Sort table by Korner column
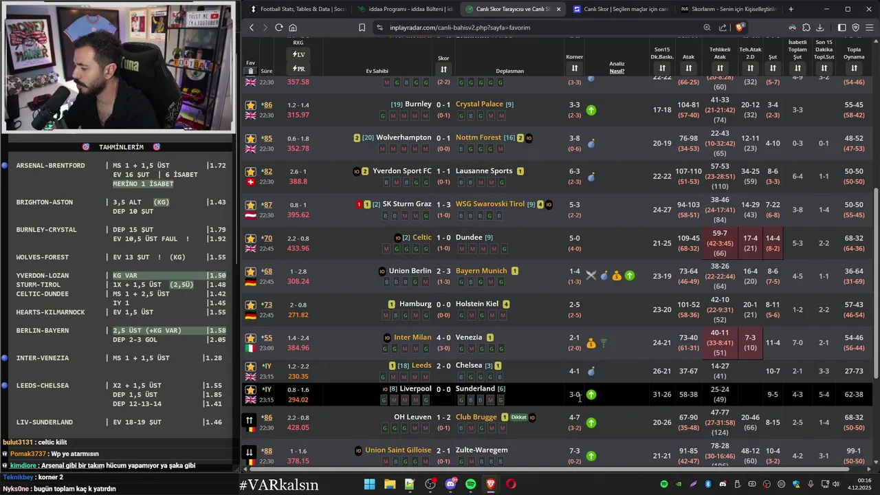The width and height of the screenshot is (880, 495). click(x=574, y=68)
